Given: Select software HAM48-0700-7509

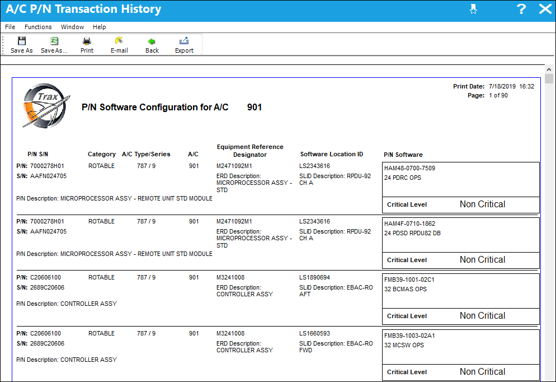Looking at the screenshot, I should pyautogui.click(x=409, y=168).
